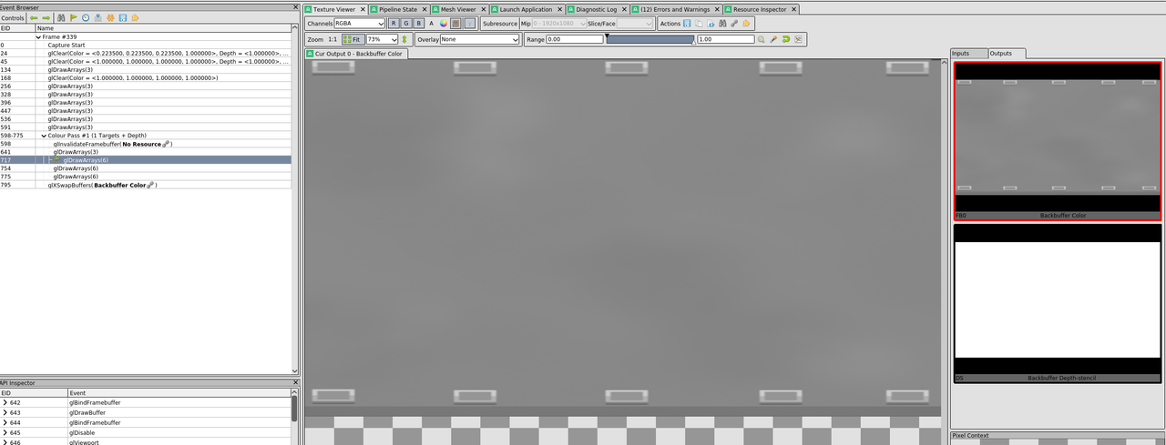Switch to the Inputs tab
Image resolution: width=1166 pixels, height=445 pixels.
tap(960, 53)
